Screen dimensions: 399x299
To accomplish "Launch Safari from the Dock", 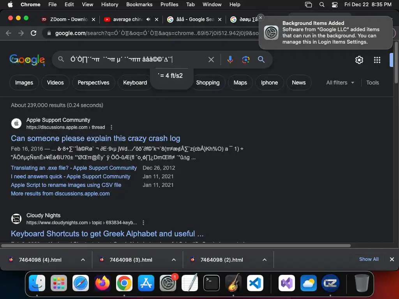I will (x=81, y=283).
